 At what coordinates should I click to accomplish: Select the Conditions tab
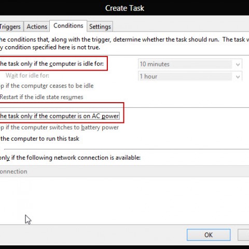tap(68, 26)
